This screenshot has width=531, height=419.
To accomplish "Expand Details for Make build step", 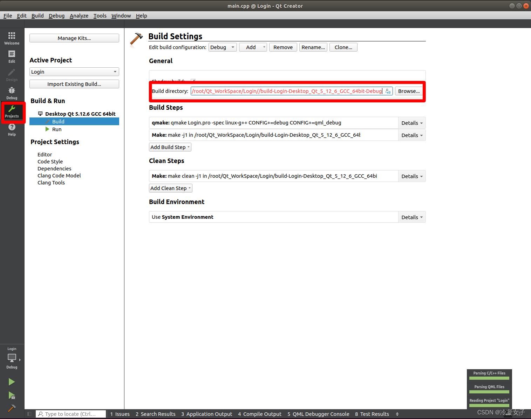I will pyautogui.click(x=412, y=135).
